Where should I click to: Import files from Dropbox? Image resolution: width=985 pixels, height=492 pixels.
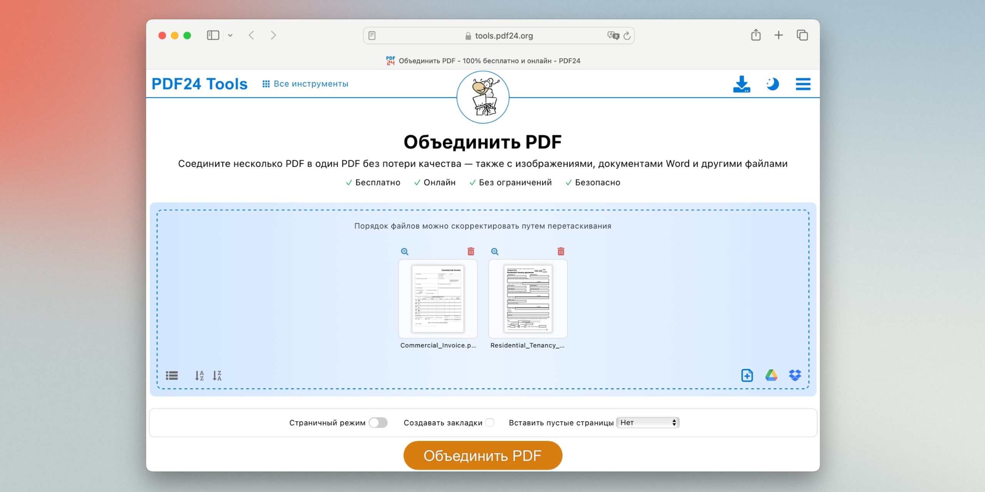tap(795, 375)
